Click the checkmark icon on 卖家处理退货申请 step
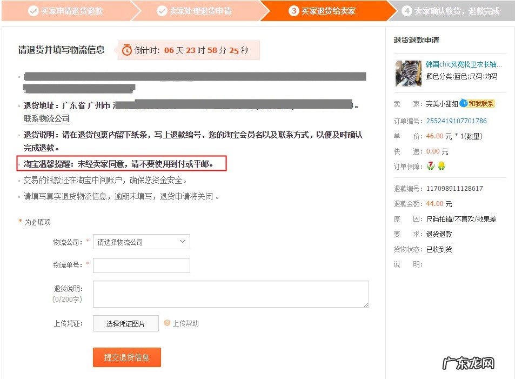The height and width of the screenshot is (379, 515). (162, 10)
